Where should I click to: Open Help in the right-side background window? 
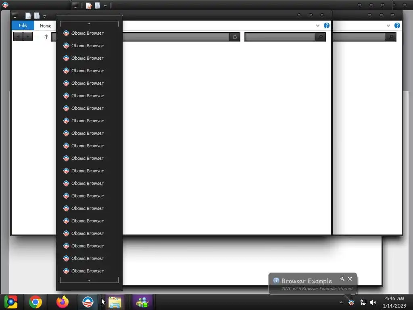(x=397, y=25)
